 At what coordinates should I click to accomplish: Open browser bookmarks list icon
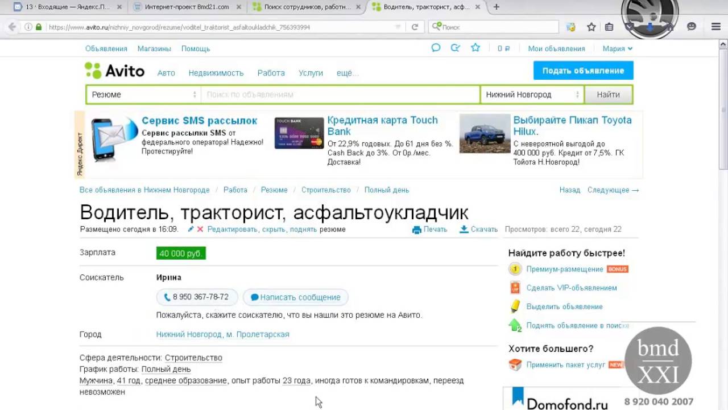coord(609,27)
